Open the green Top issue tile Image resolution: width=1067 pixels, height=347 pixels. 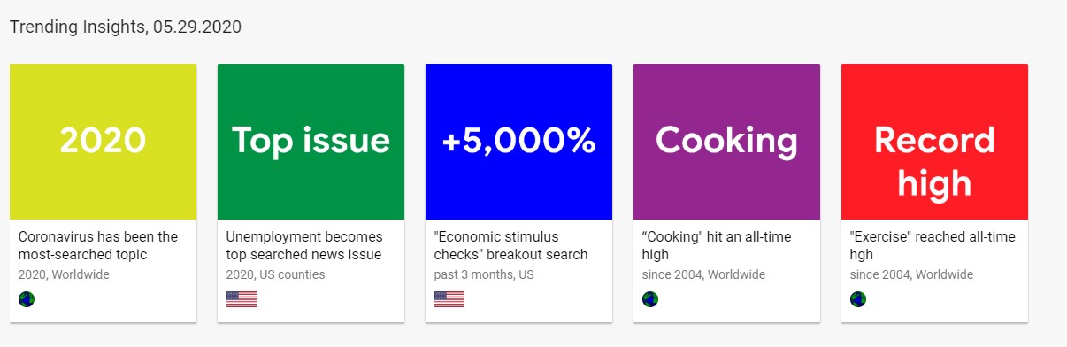(x=311, y=142)
